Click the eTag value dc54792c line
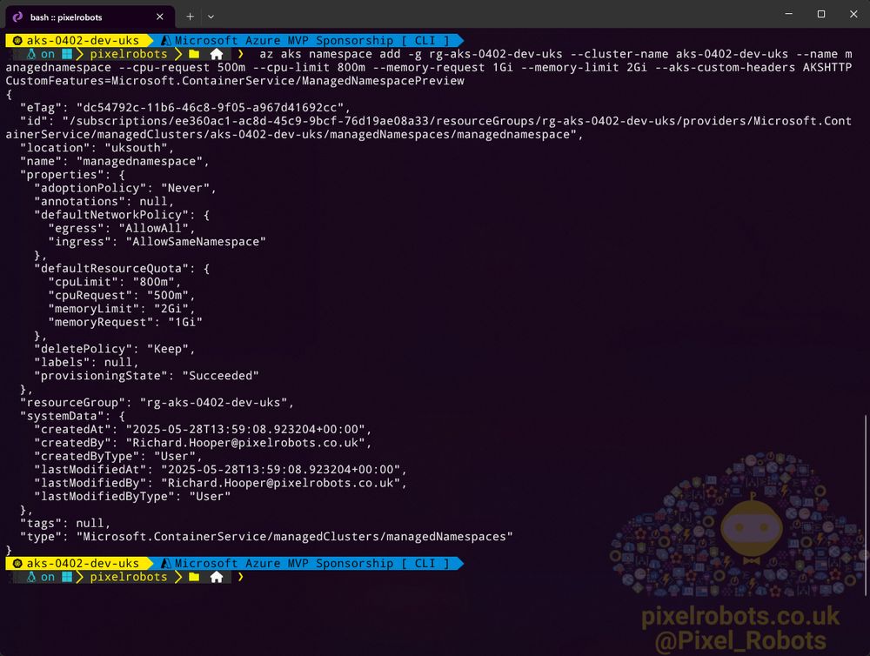 point(185,108)
